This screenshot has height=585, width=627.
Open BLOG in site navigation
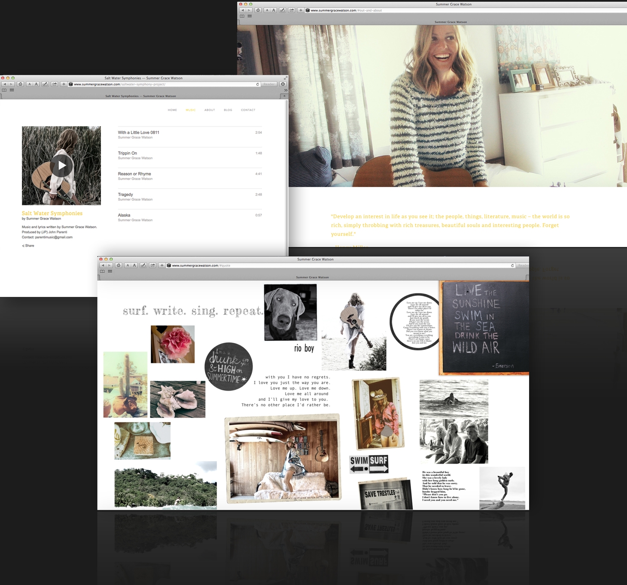[228, 110]
